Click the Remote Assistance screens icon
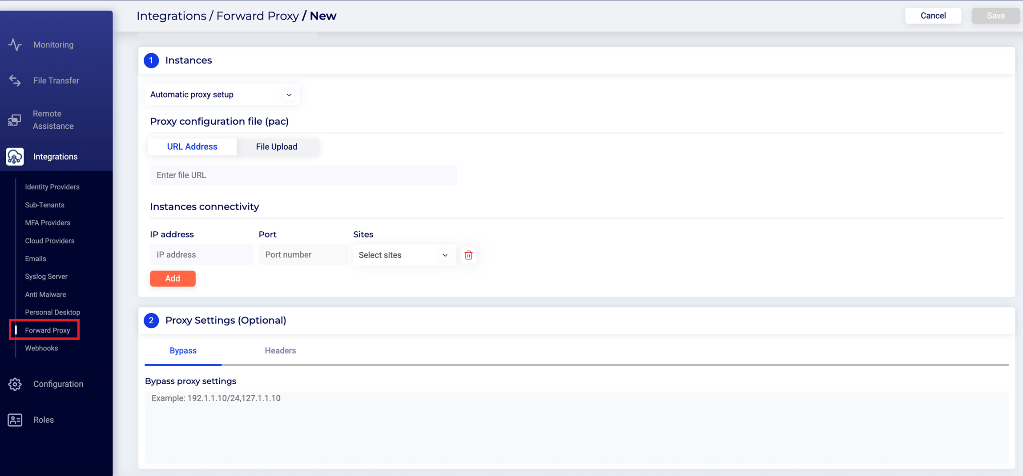The image size is (1023, 476). (15, 120)
